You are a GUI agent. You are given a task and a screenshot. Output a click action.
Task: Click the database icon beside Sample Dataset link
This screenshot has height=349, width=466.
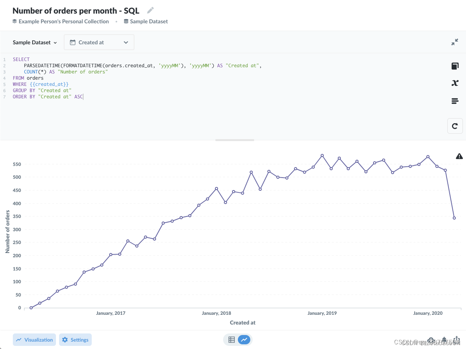click(x=126, y=21)
